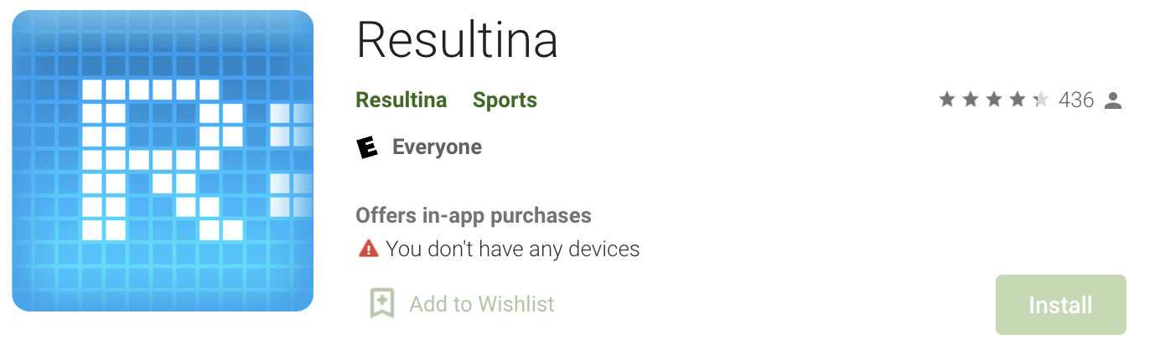Click the black E content rating icon
This screenshot has height=345, width=1160.
coord(367,147)
